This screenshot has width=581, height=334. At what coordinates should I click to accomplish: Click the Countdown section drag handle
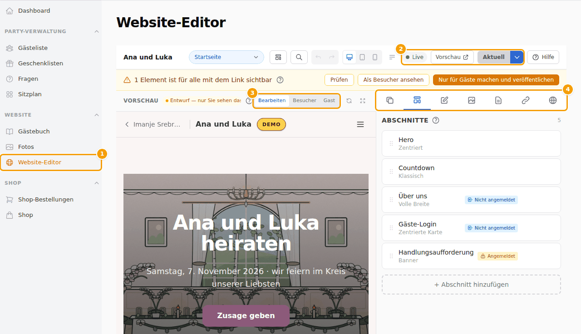391,172
